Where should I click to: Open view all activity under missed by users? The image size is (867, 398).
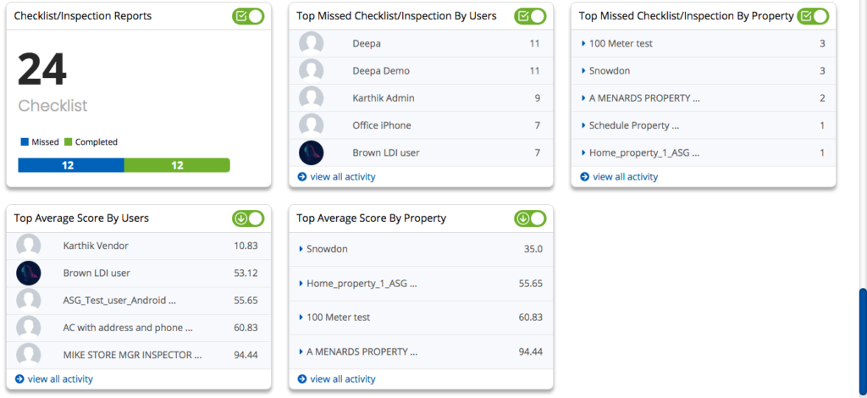(x=342, y=177)
